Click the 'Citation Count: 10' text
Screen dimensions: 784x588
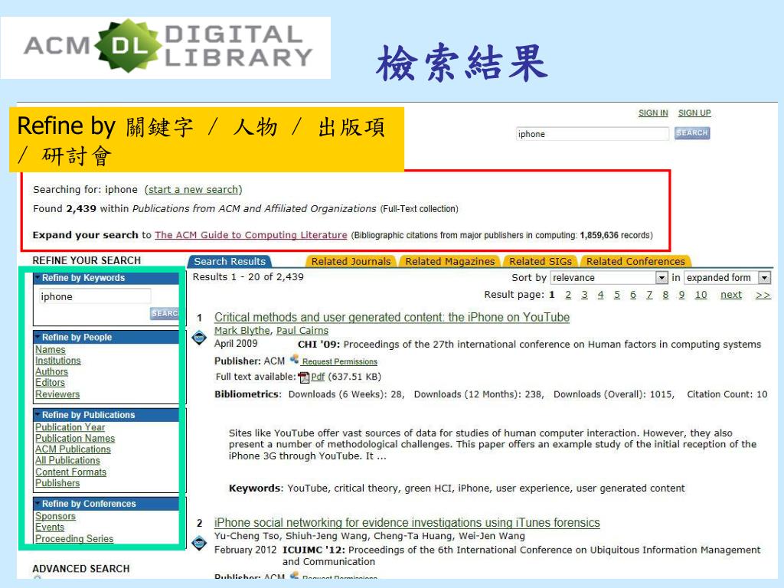[x=727, y=394]
